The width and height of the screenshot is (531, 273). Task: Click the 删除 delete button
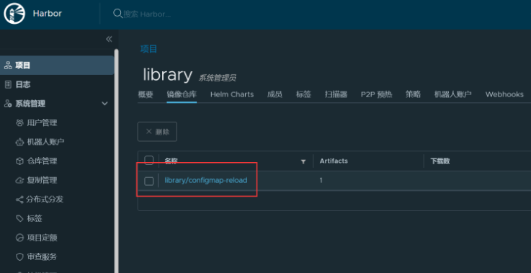click(x=157, y=132)
